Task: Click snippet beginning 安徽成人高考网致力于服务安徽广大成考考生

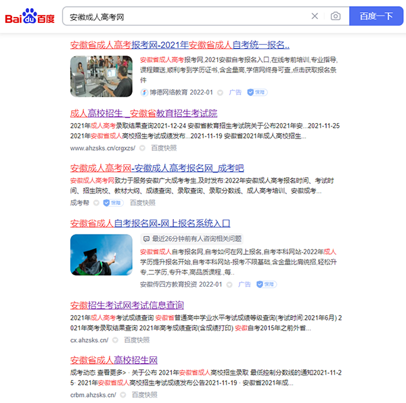Action: [x=202, y=186]
